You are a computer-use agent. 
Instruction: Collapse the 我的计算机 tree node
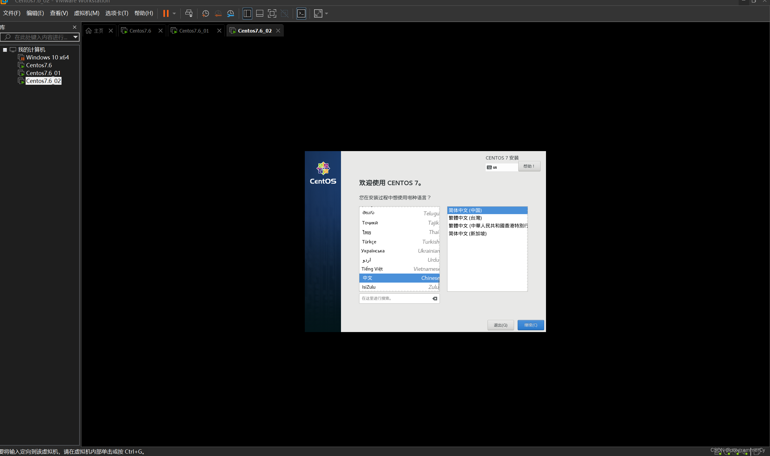pos(5,49)
